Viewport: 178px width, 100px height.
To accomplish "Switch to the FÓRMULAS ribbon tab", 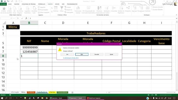I will click(41, 4).
